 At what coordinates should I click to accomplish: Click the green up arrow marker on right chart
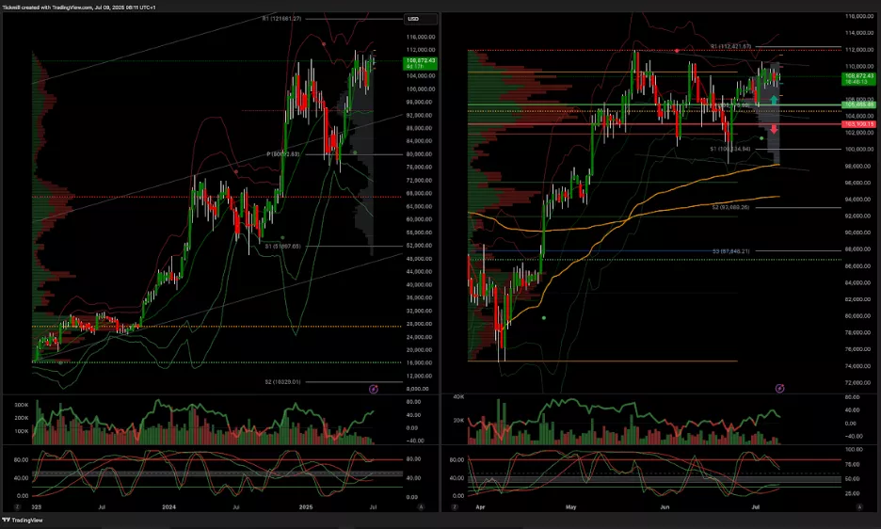774,99
